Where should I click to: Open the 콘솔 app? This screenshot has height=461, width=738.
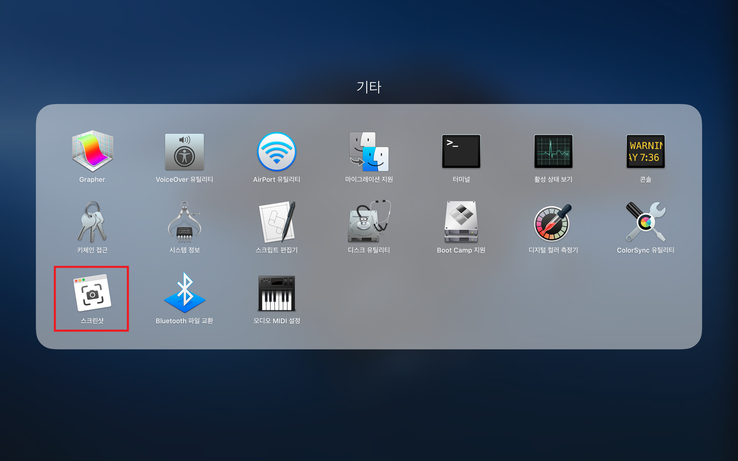645,152
